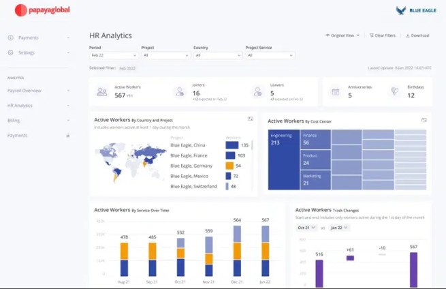Screen dimensions: 446x289
Task: Click the Clear Filters button
Action: (383, 35)
